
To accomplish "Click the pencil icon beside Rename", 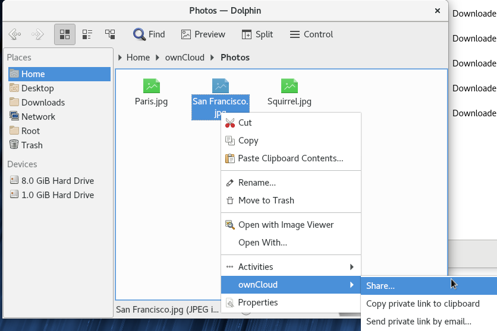I will (x=230, y=183).
